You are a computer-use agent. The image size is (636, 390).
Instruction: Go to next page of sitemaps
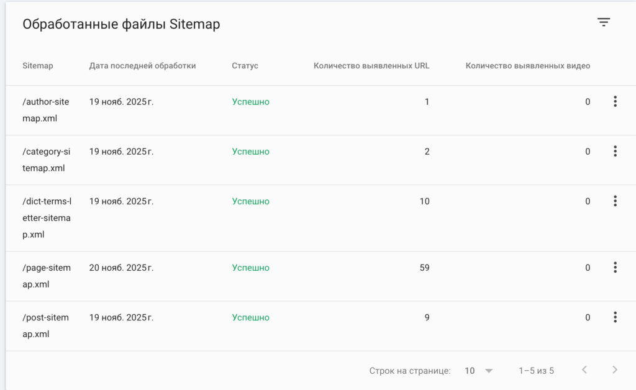pos(615,370)
